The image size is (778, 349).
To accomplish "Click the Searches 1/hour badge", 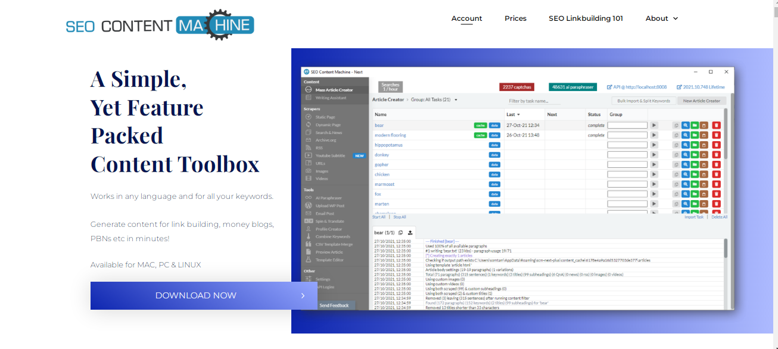I will tap(390, 87).
